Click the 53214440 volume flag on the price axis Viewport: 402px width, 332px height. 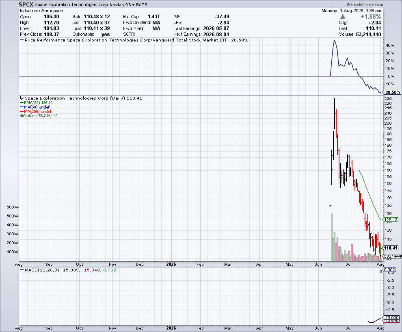point(392,256)
